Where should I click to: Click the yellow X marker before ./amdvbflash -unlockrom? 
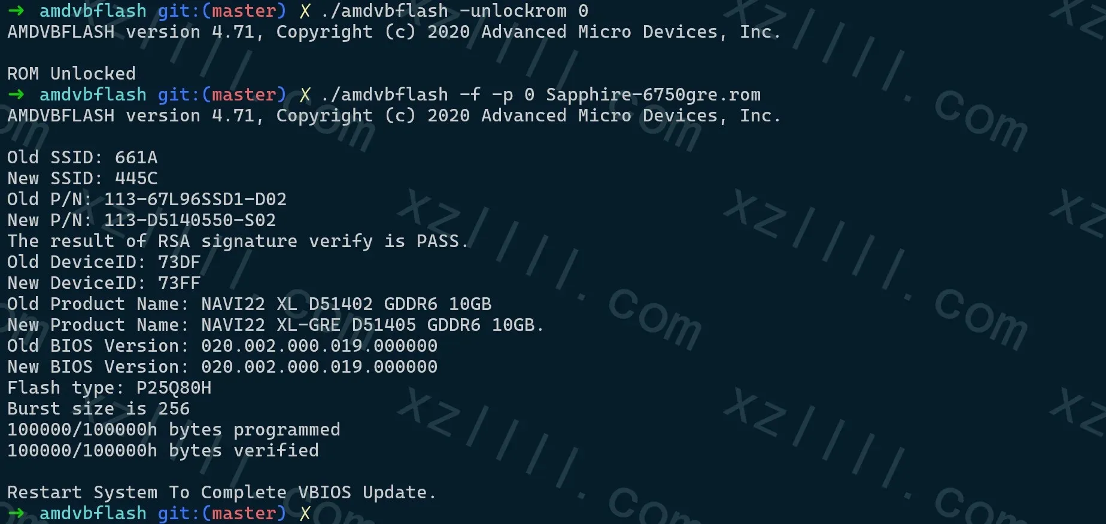(x=305, y=11)
